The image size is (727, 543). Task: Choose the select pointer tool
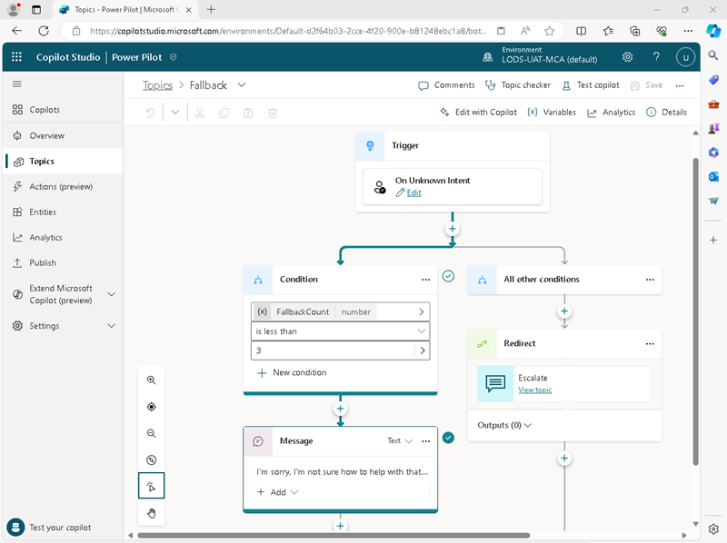point(151,486)
